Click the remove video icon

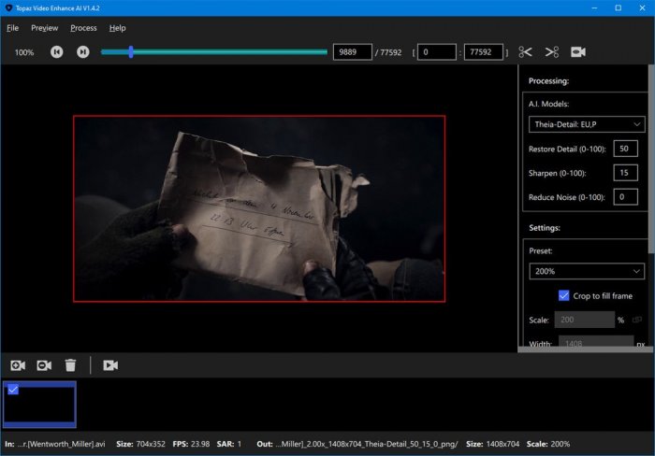click(x=44, y=365)
